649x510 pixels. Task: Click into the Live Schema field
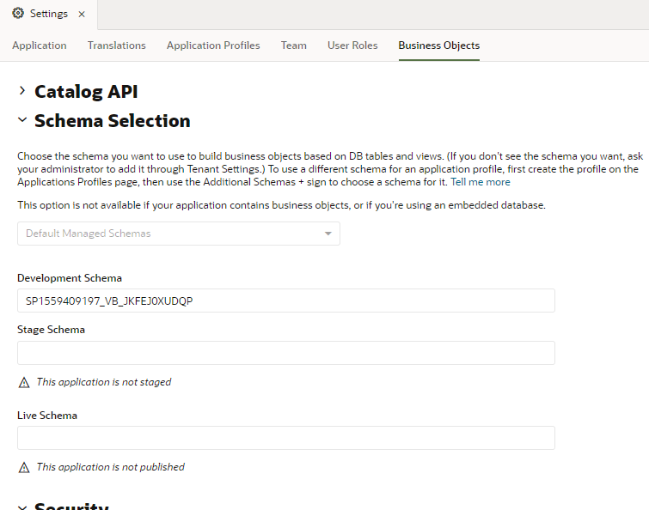click(x=286, y=438)
